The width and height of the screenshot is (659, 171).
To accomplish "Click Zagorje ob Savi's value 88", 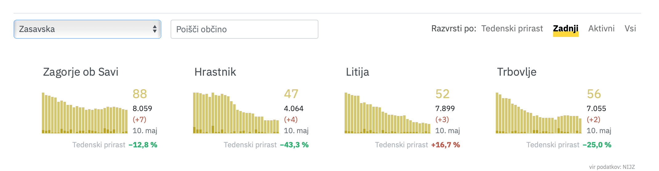I will 139,94.
